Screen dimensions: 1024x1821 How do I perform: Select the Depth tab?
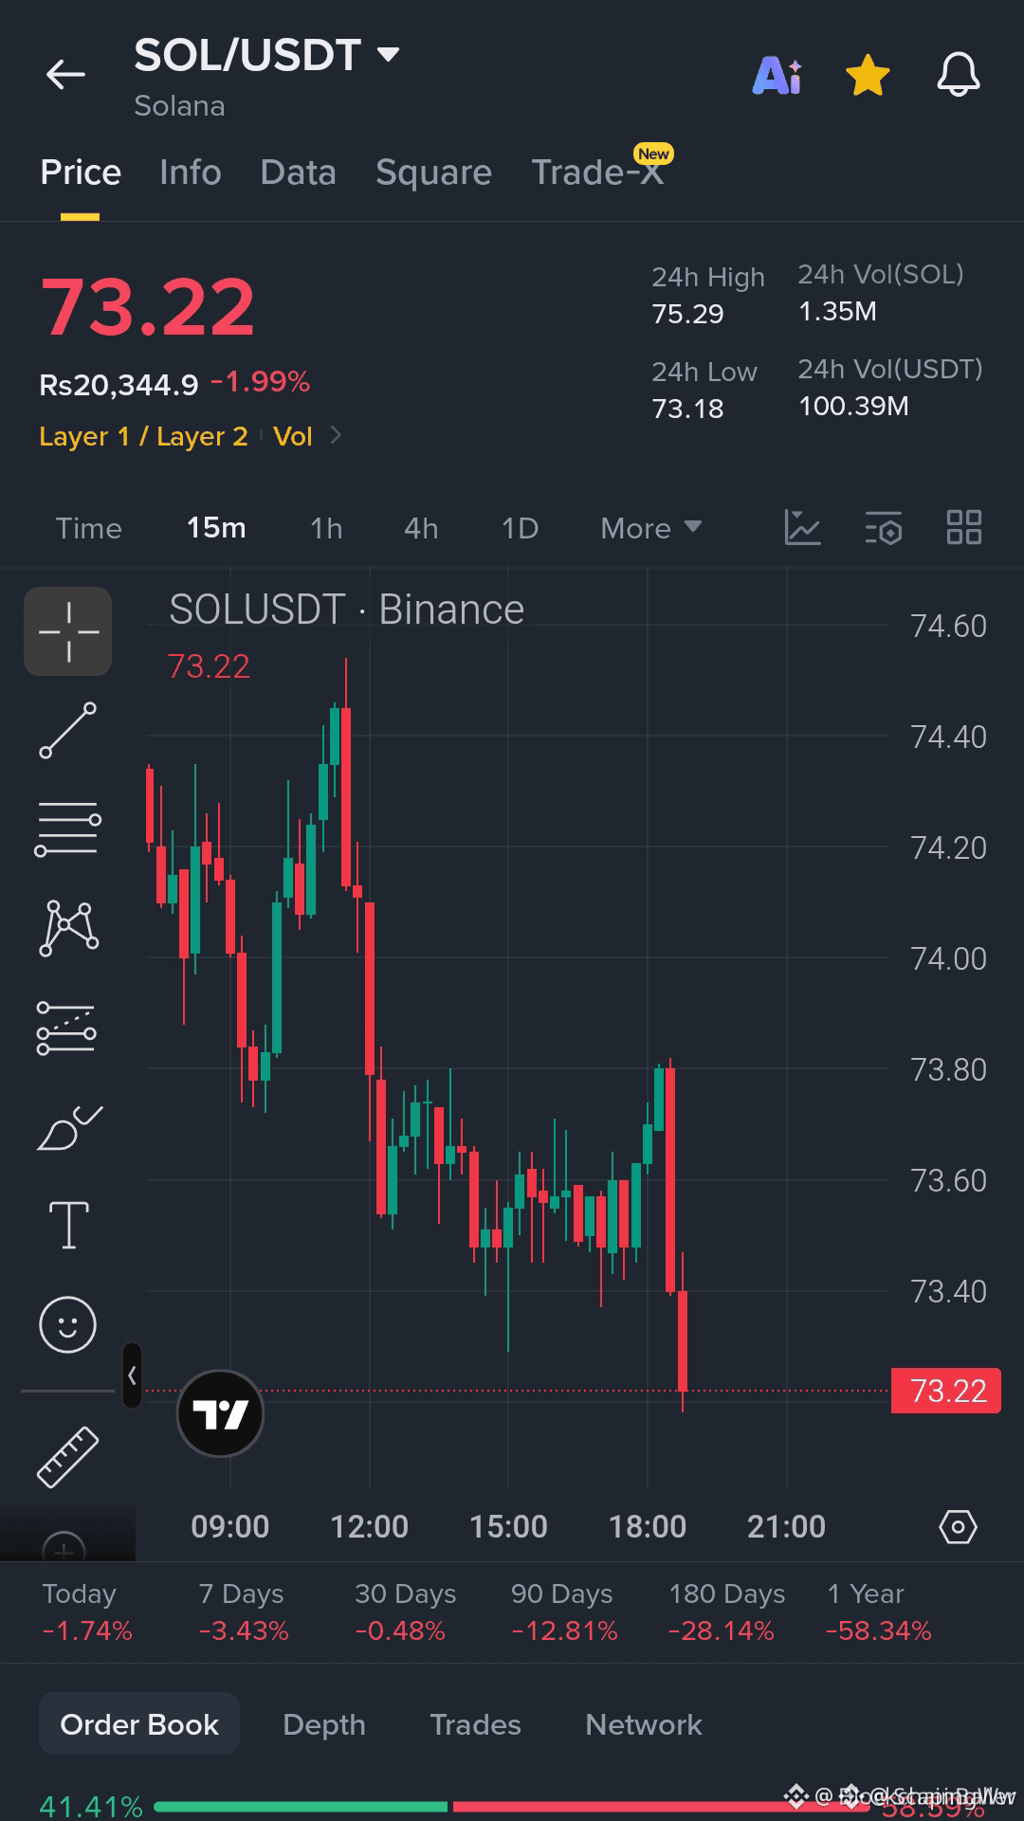pos(324,1724)
